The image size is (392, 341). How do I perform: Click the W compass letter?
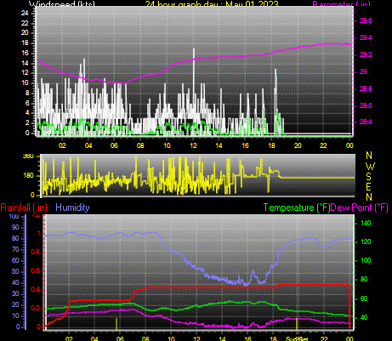point(370,167)
